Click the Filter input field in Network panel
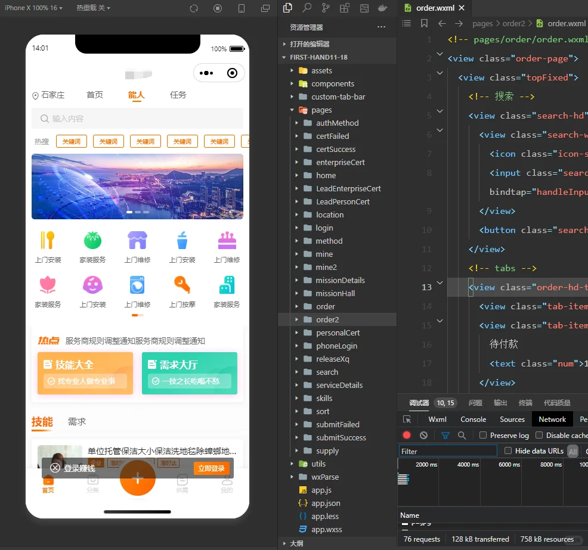 coord(448,451)
